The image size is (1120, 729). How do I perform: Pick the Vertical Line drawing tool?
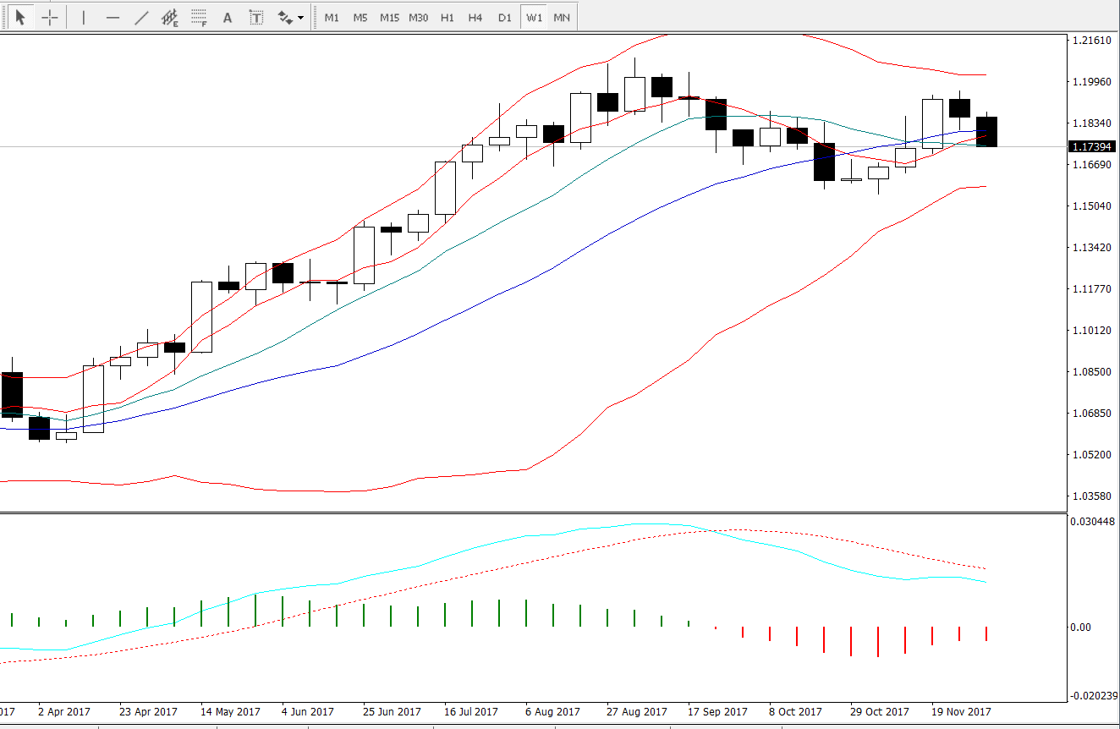click(x=84, y=17)
